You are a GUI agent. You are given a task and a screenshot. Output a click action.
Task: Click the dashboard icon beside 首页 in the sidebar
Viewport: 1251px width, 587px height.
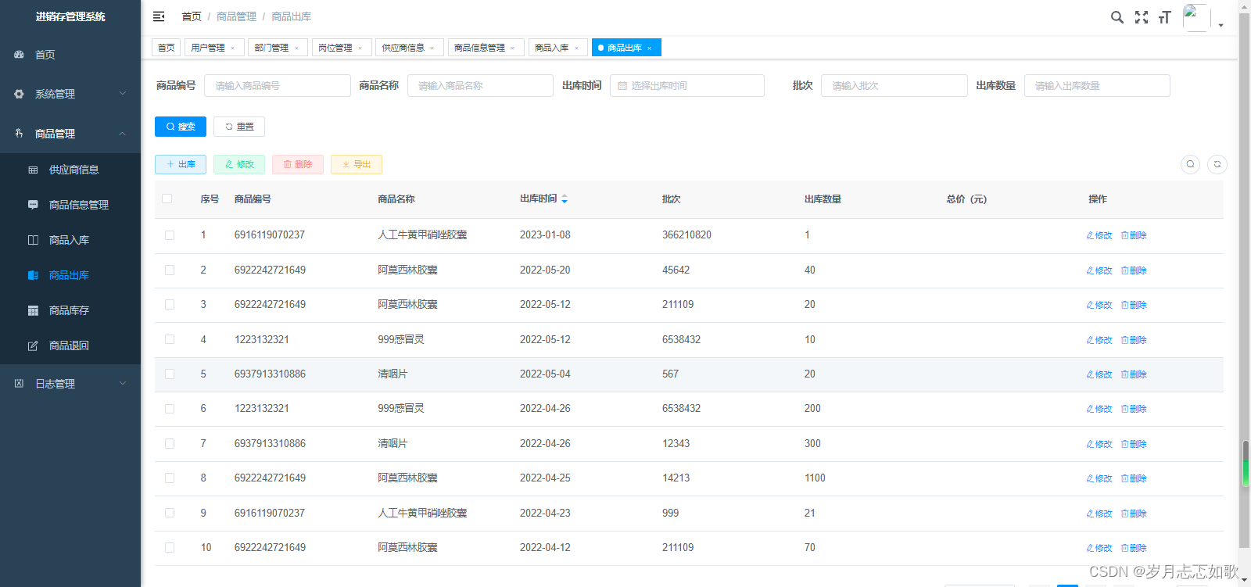pyautogui.click(x=19, y=55)
